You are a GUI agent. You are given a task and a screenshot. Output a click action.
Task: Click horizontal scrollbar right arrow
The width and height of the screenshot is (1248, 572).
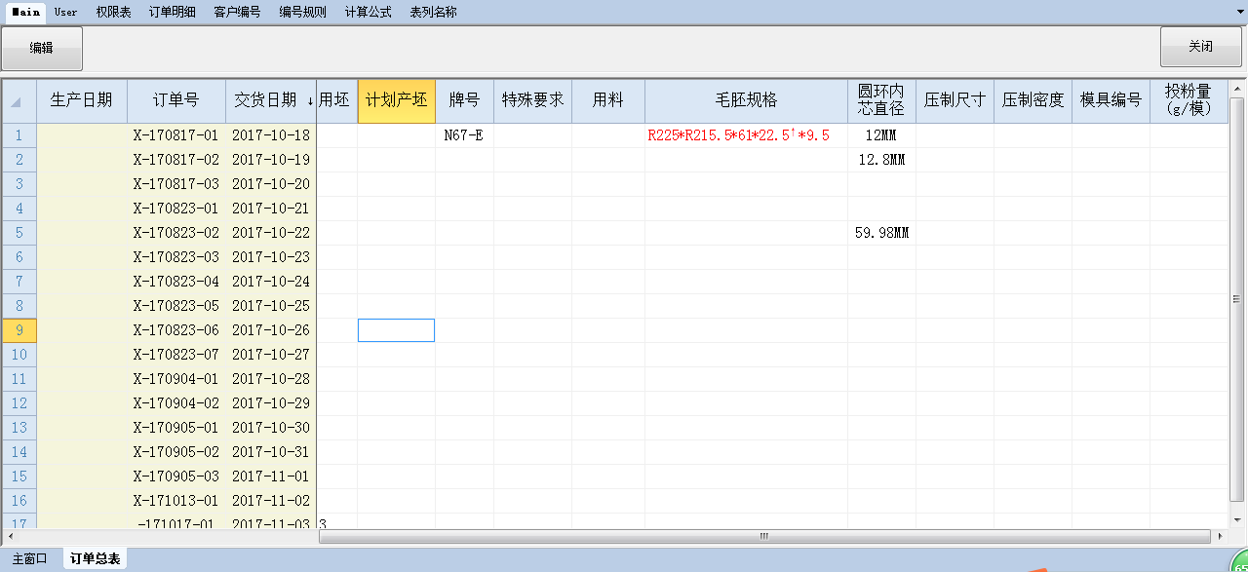(1220, 536)
